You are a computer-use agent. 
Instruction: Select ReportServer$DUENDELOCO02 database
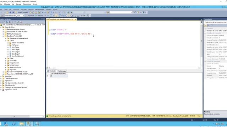click(17, 72)
